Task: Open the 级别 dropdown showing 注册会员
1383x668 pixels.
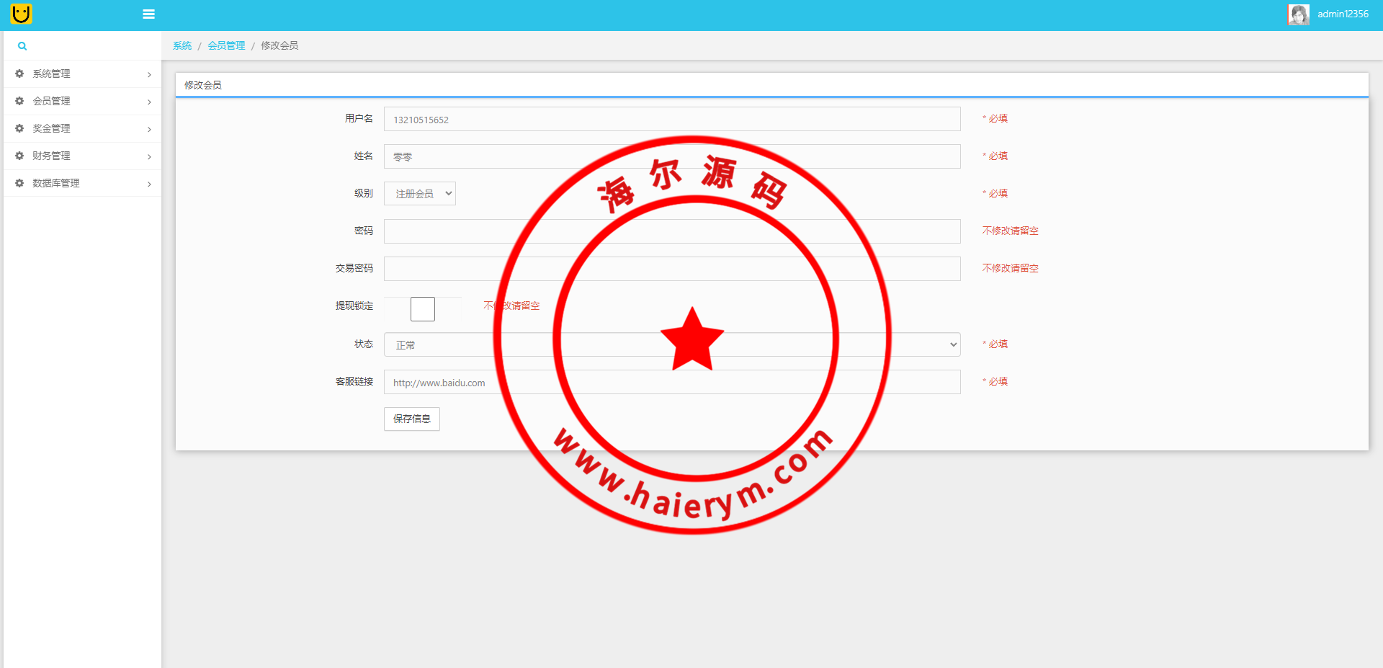Action: [x=420, y=194]
